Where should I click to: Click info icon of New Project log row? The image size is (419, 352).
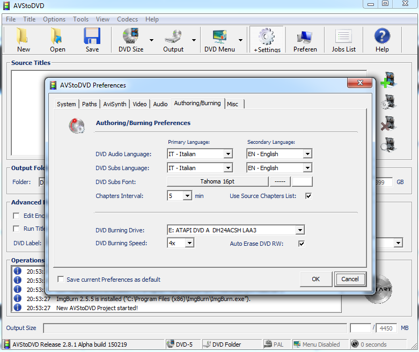pos(17,307)
